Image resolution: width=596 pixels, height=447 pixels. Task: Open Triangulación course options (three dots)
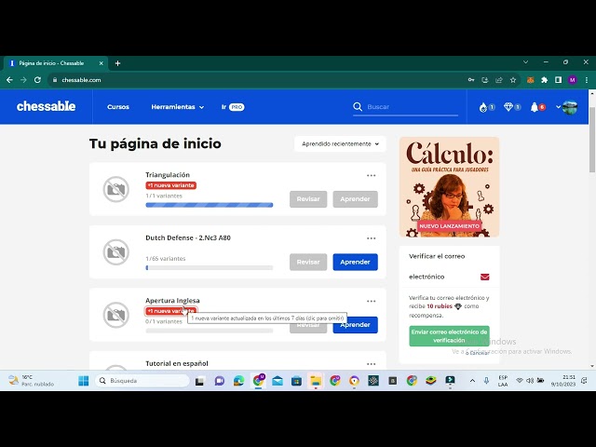click(371, 175)
